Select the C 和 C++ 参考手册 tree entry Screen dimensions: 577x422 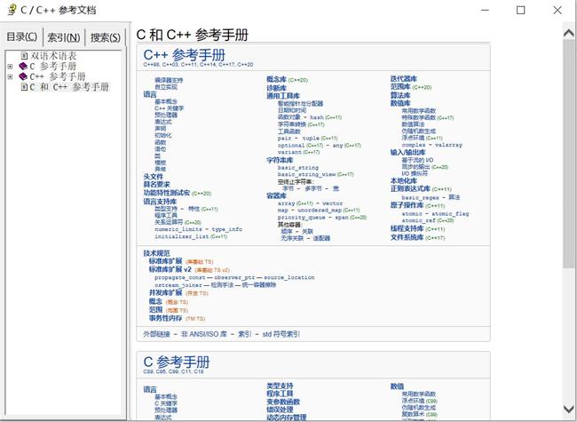point(69,87)
